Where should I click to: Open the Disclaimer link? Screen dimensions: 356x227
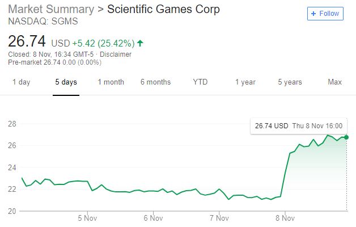115,54
